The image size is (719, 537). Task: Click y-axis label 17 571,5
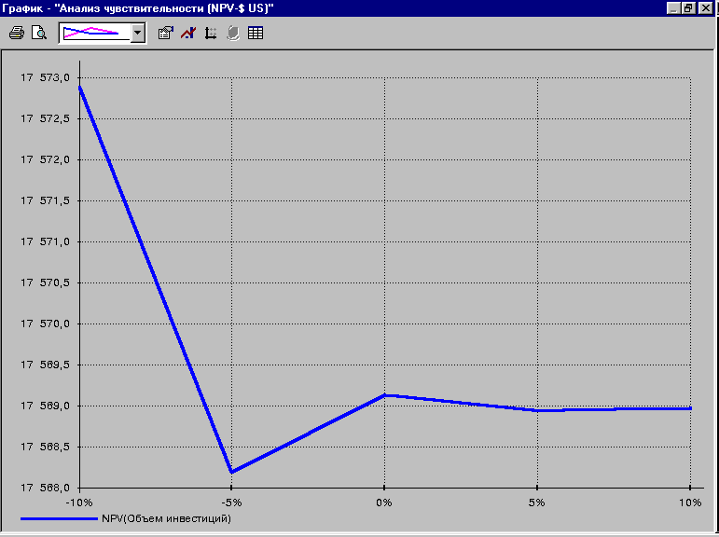pos(45,200)
